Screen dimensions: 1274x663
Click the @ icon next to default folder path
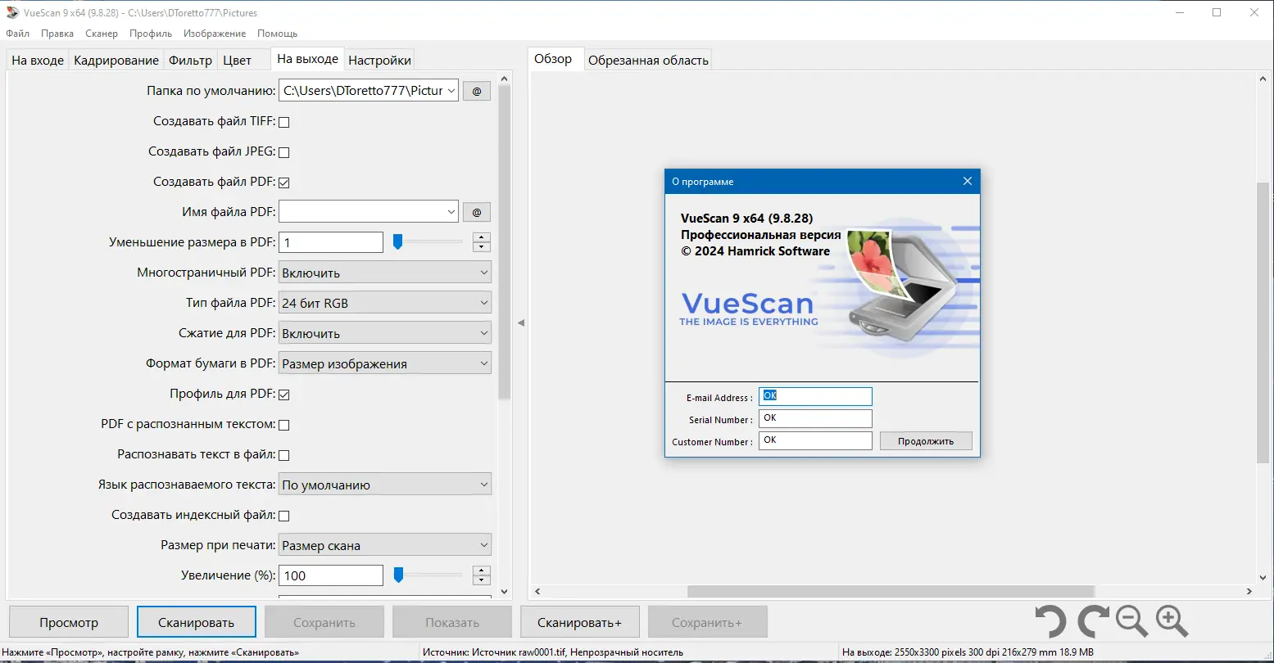tap(476, 90)
